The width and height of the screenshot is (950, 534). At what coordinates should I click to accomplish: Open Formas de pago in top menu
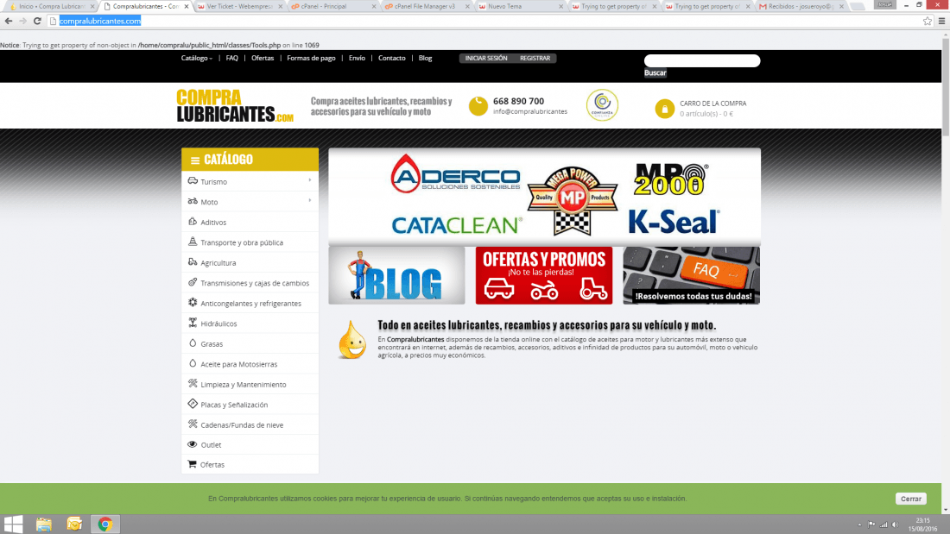(x=311, y=58)
